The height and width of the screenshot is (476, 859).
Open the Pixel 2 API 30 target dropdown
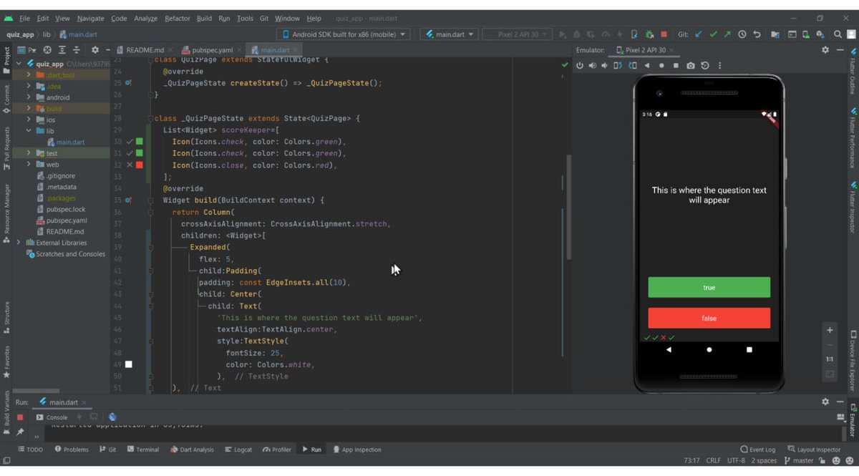point(516,34)
